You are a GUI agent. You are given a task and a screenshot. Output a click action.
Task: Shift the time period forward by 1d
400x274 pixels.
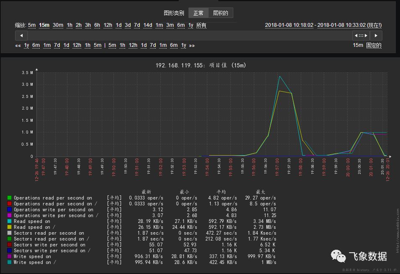tap(144, 45)
